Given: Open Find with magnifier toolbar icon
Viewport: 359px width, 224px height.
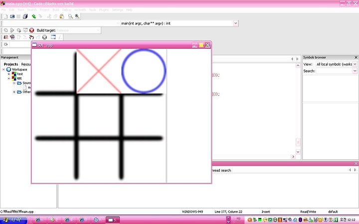Looking at the screenshot, I should (70, 16).
